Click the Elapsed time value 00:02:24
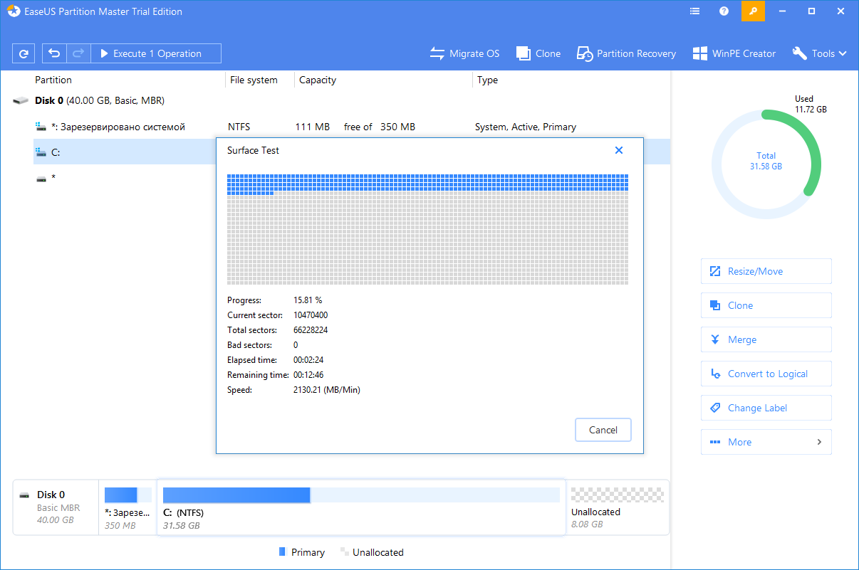Viewport: 859px width, 570px height. [308, 360]
